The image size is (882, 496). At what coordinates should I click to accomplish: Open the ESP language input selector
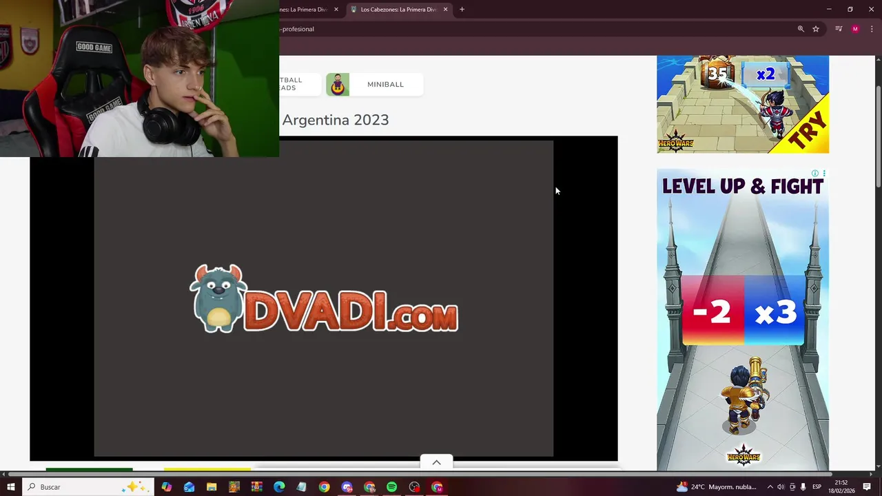817,487
